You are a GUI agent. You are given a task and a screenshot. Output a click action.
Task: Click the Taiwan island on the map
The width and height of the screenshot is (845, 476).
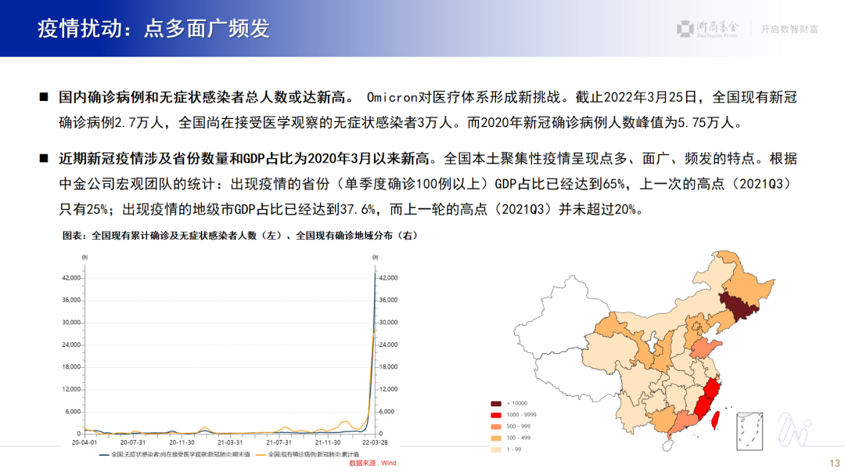pos(716,420)
